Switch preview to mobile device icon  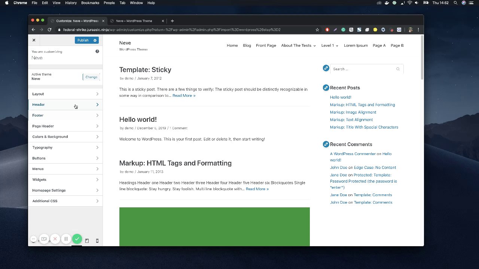pyautogui.click(x=97, y=241)
